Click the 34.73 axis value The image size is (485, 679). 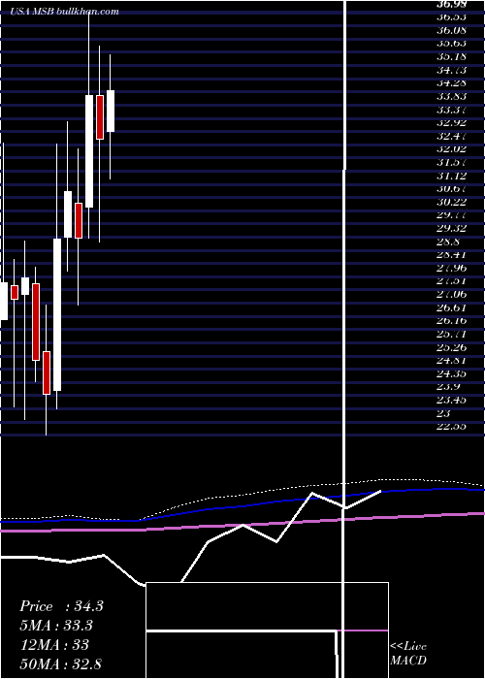(x=452, y=70)
